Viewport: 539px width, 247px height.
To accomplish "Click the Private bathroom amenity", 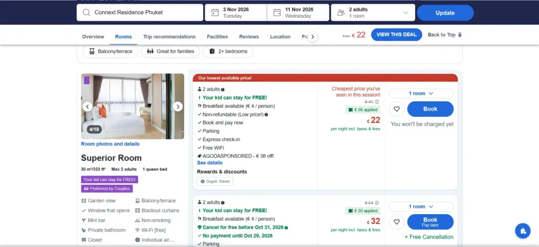I will click(104, 230).
